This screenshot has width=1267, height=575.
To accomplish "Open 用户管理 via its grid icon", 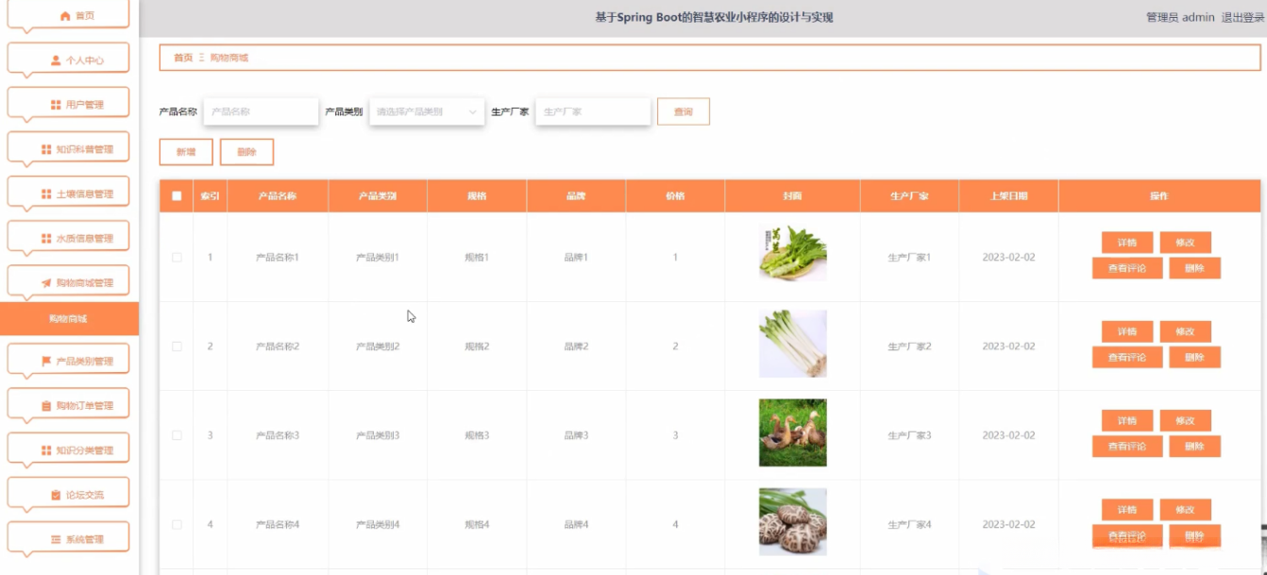I will [x=54, y=102].
